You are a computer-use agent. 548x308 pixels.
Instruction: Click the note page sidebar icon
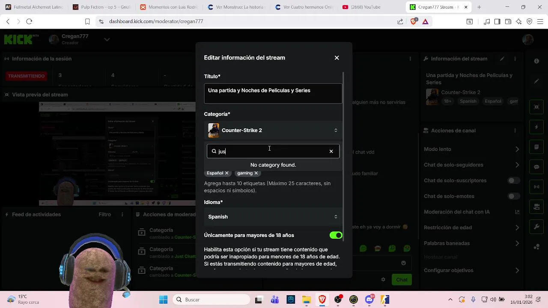click(x=536, y=147)
